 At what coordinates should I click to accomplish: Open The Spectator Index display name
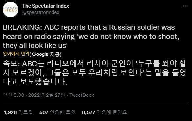coord(46,6)
